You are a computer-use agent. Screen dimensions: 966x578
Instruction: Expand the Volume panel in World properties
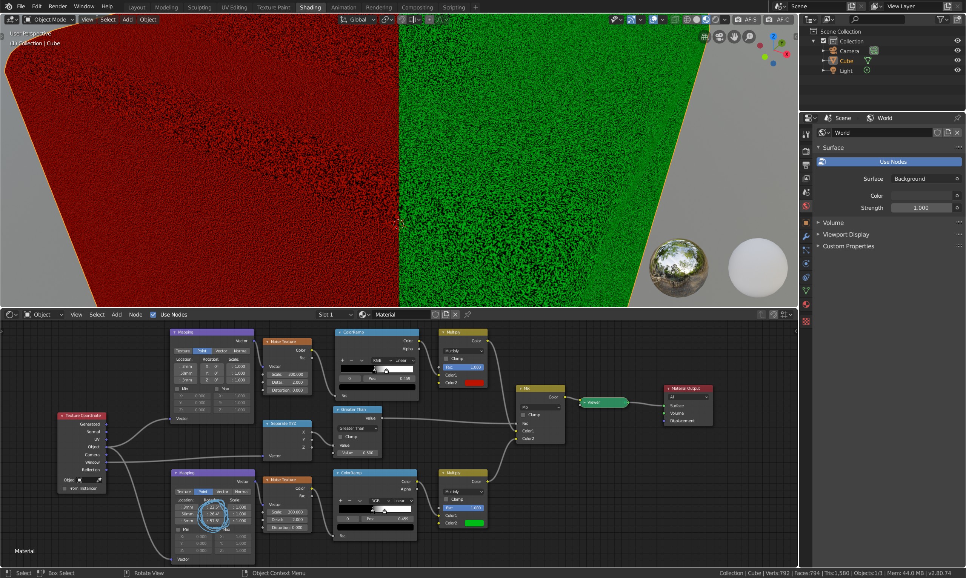coord(833,222)
